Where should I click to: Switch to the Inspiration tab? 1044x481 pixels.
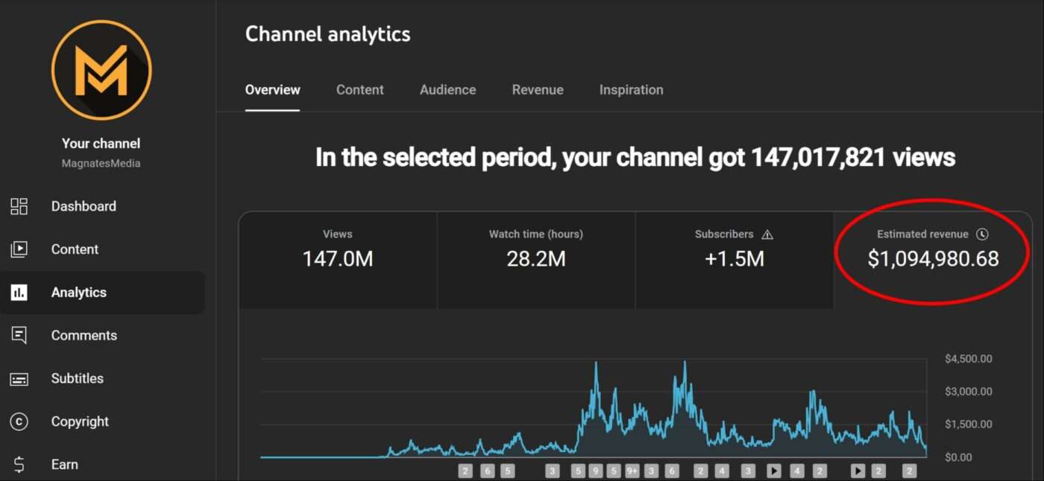631,89
